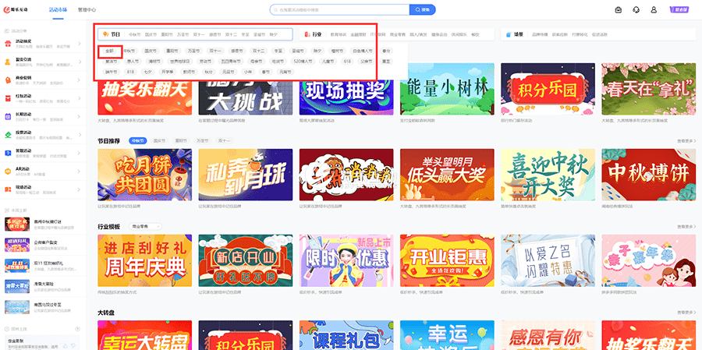
Task: Select the purple calendar 长期活动 sidebar icon
Action: (8, 116)
